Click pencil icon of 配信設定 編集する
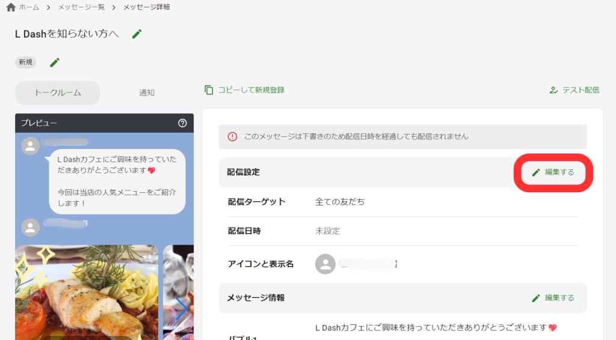The width and height of the screenshot is (616, 340). (536, 172)
